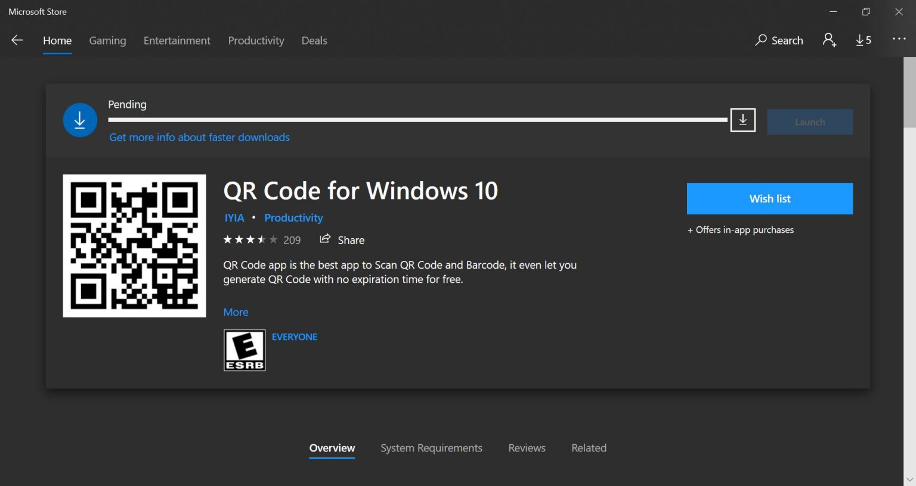Add app using the Wish list button
This screenshot has width=916, height=486.
point(769,199)
